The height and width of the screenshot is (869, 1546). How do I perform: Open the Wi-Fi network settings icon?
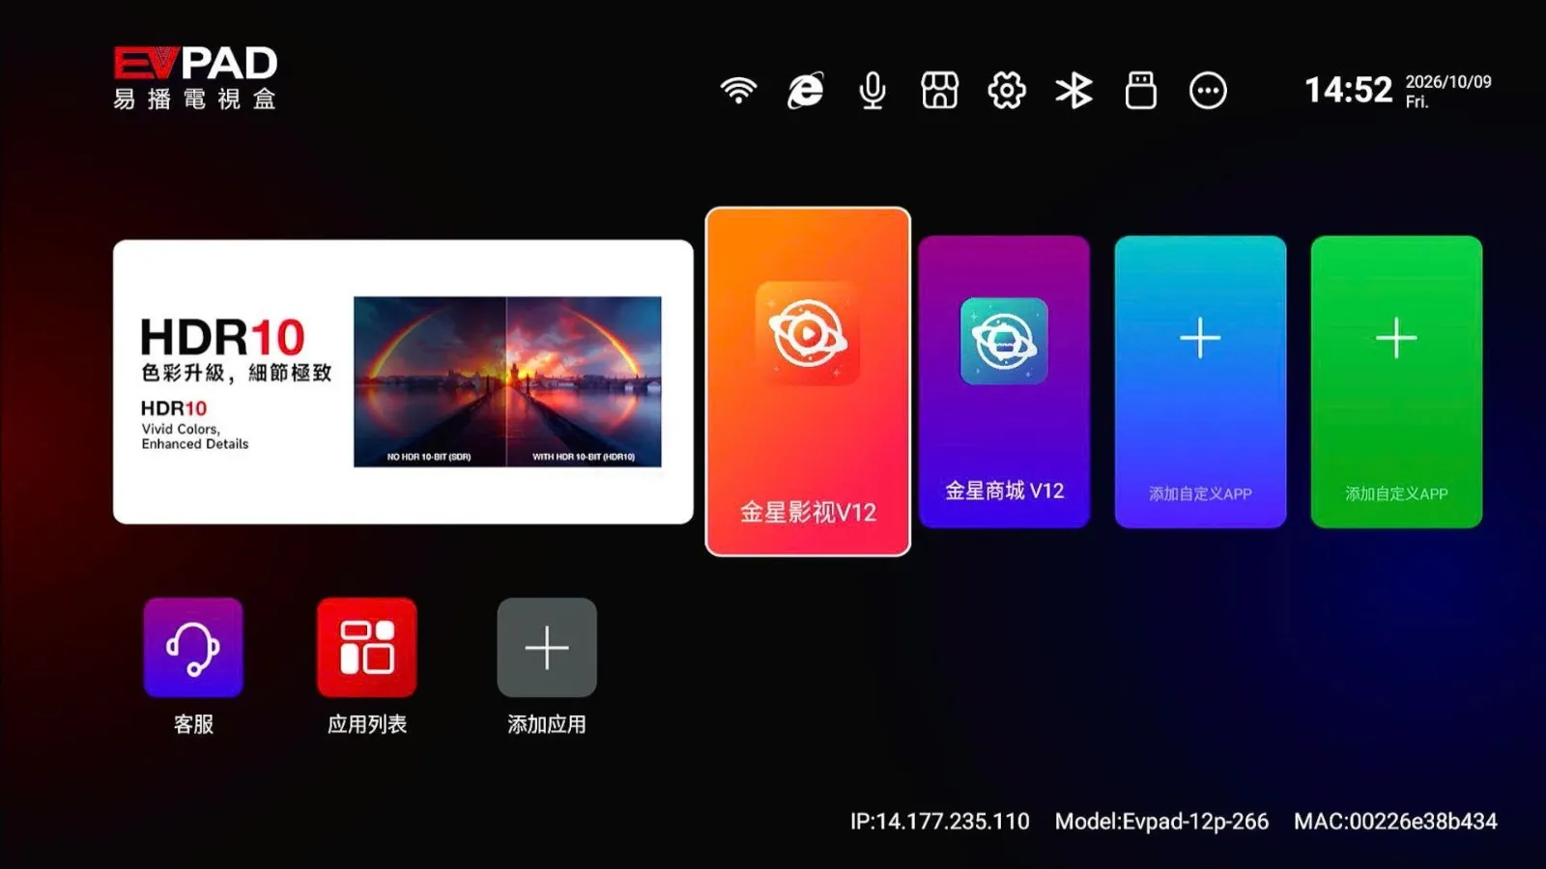[x=738, y=91]
